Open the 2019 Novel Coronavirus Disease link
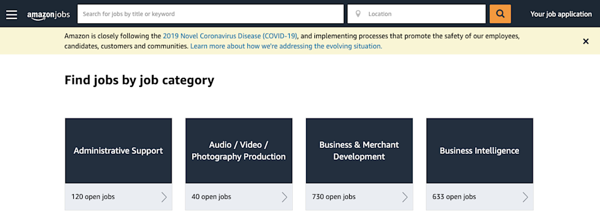This screenshot has height=221, width=600. pyautogui.click(x=230, y=37)
